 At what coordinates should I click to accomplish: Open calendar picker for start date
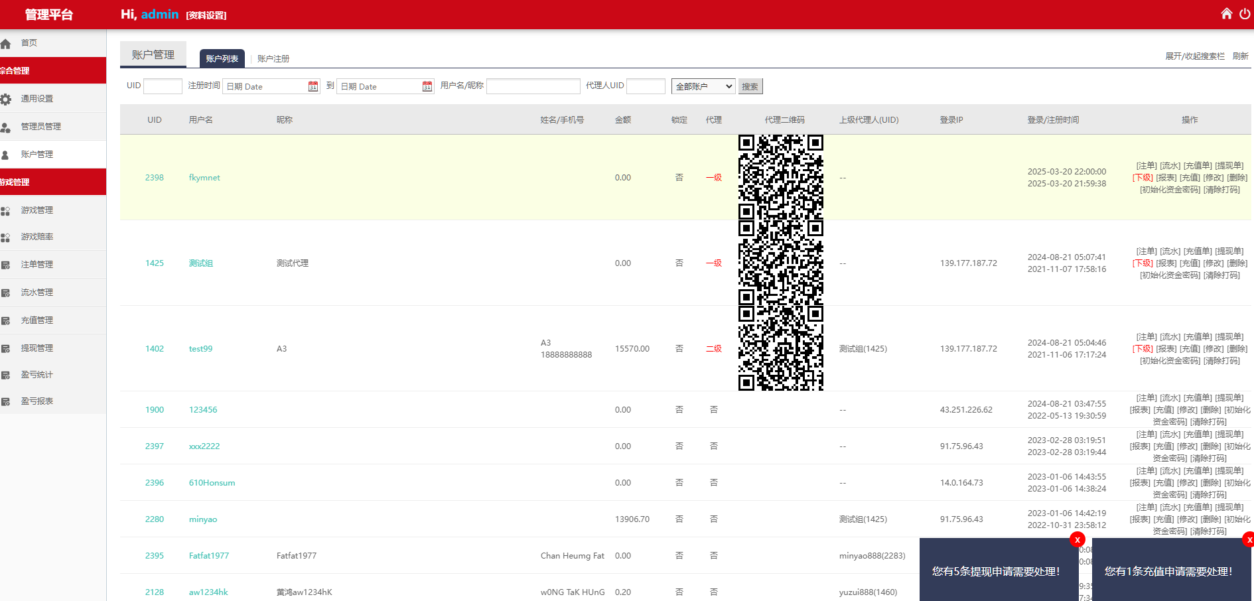(x=313, y=86)
